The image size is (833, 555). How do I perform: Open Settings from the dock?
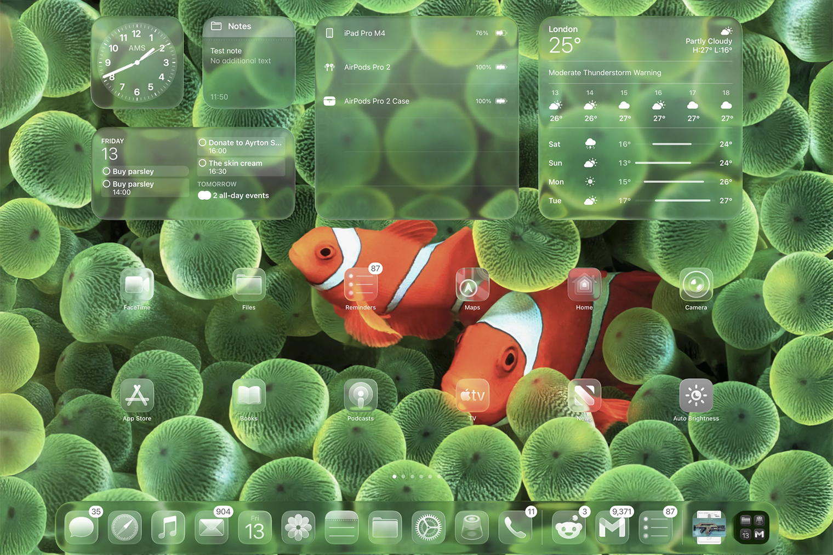coord(428,528)
